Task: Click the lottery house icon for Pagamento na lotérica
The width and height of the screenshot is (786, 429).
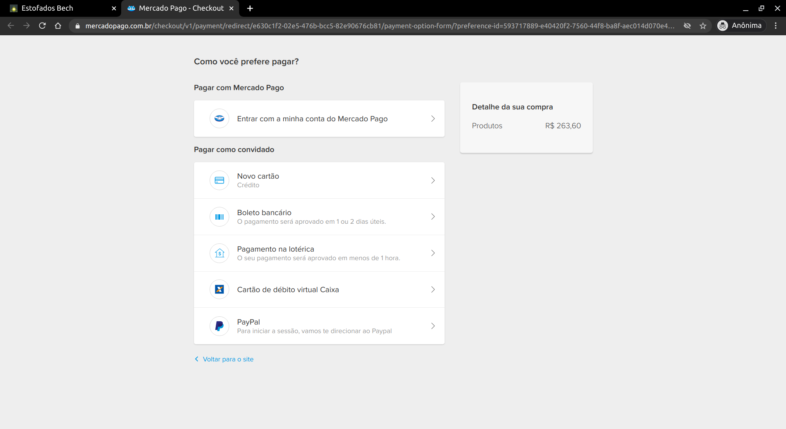Action: [219, 253]
